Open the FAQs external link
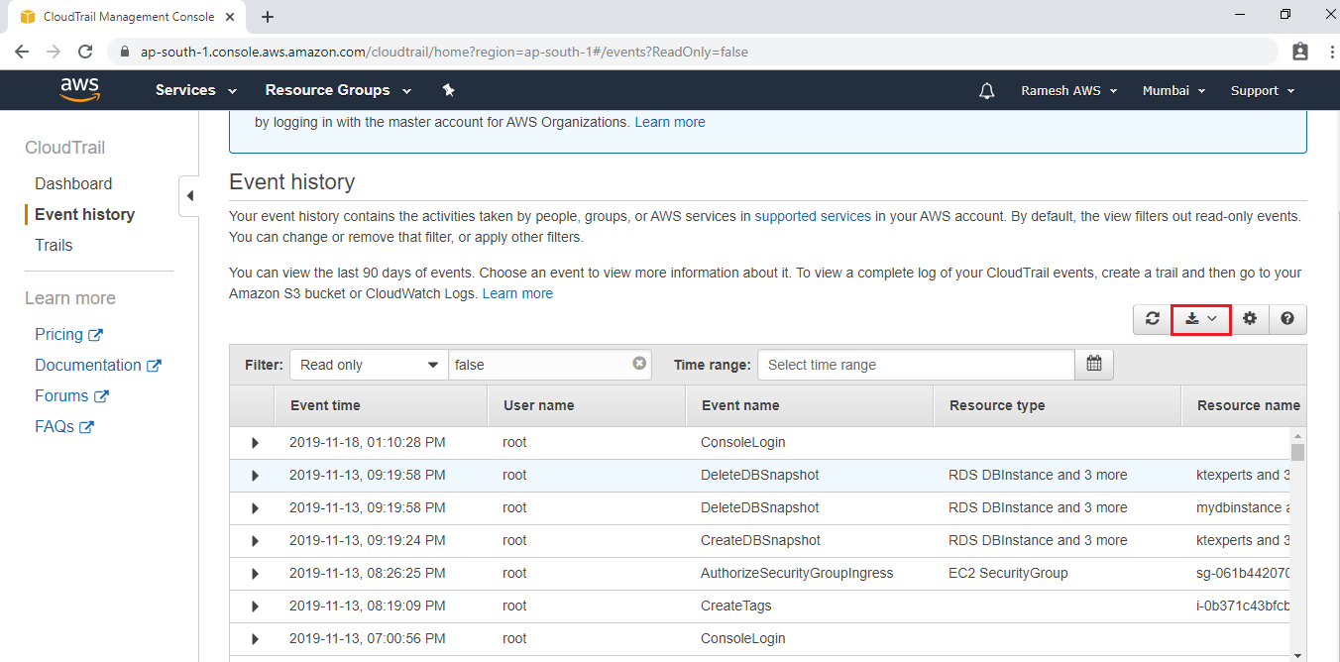1340x662 pixels. (x=64, y=426)
